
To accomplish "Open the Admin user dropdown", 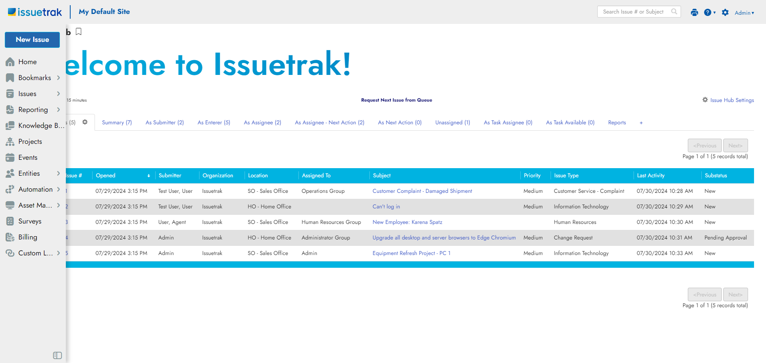I will point(744,13).
